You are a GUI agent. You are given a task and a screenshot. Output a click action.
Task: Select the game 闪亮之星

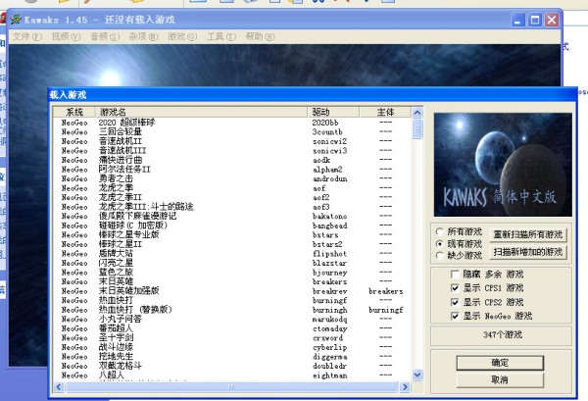[116, 263]
